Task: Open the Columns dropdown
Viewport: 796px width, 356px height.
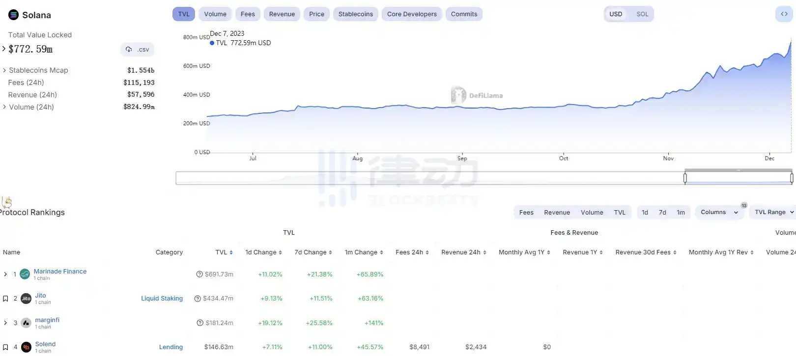Action: [x=719, y=212]
